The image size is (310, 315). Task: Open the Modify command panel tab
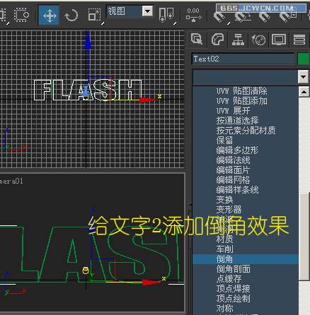217,39
